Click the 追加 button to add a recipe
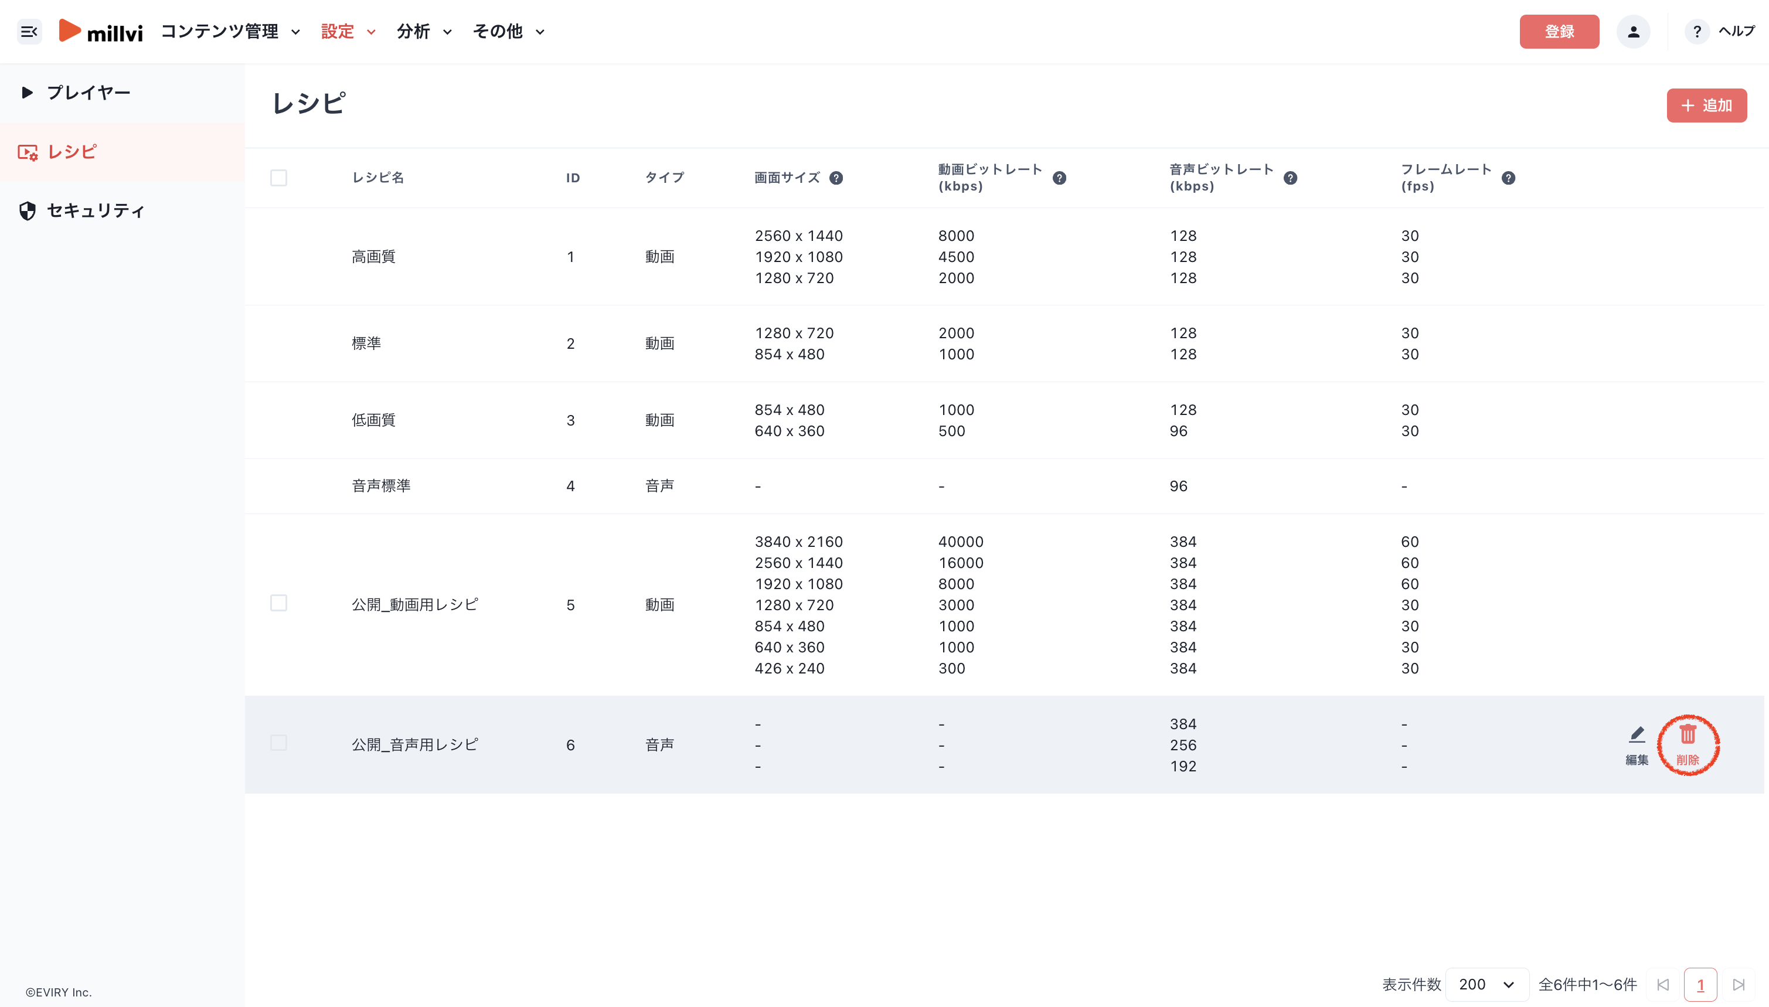 tap(1706, 105)
